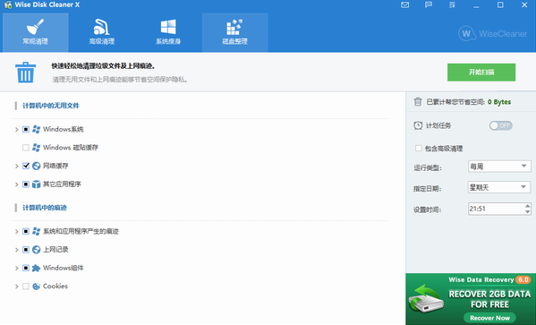Switch to the 磁盘整理 tab

pos(234,32)
